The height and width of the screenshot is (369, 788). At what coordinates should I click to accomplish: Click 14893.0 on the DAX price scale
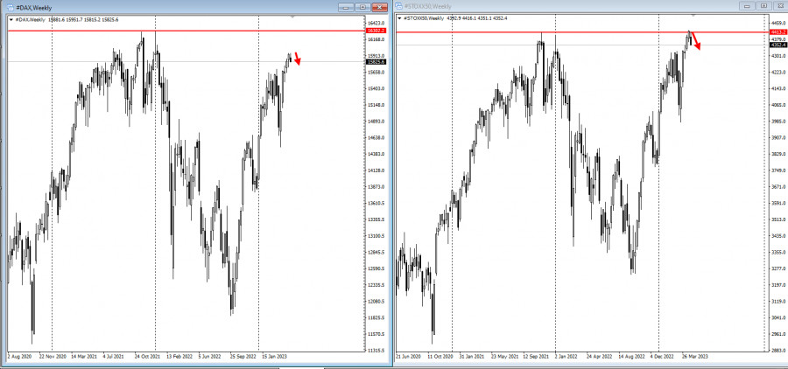point(376,122)
